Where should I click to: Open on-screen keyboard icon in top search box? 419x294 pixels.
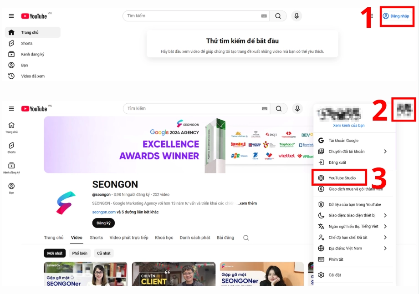click(264, 16)
